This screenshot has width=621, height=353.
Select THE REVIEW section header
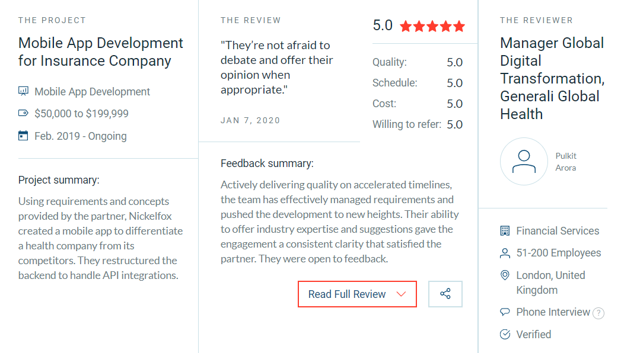(x=250, y=20)
